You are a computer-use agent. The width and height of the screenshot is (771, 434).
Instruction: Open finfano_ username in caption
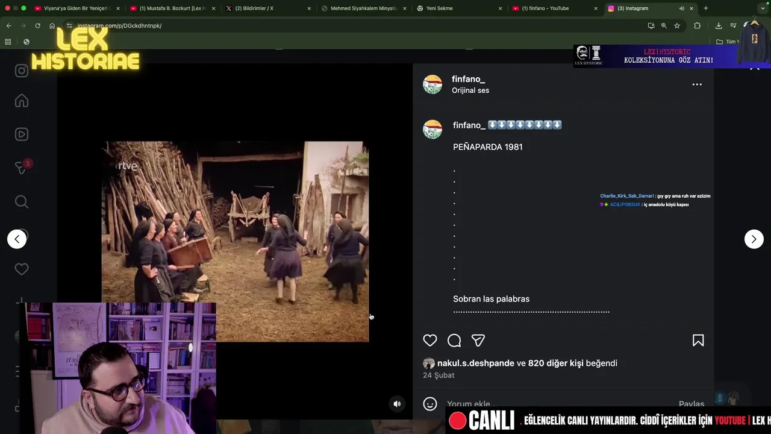[469, 125]
